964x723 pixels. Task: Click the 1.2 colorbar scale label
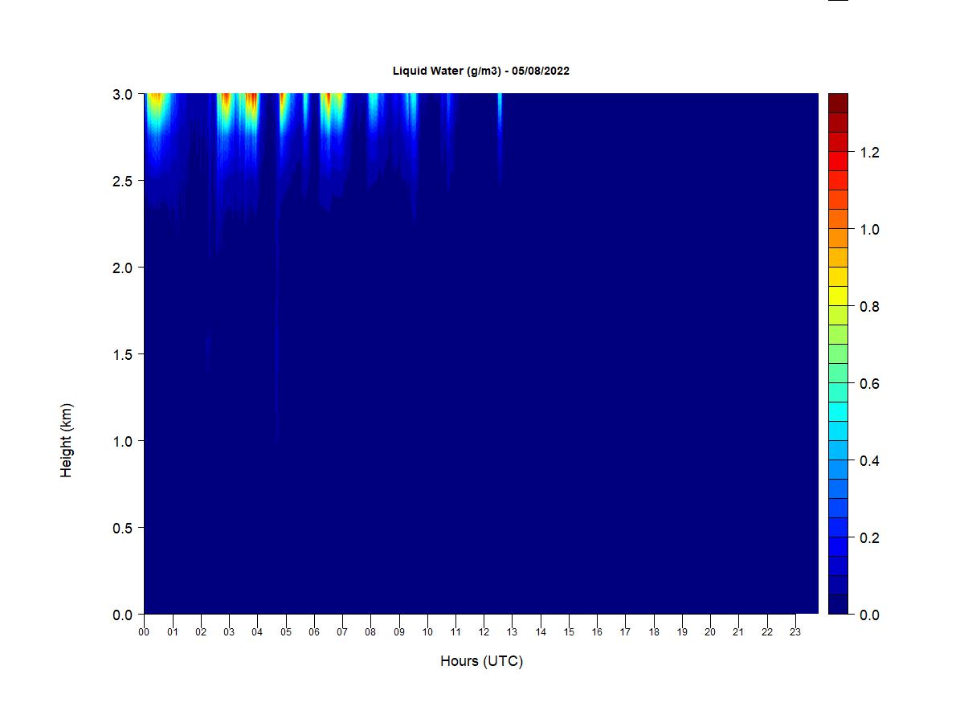[x=870, y=153]
